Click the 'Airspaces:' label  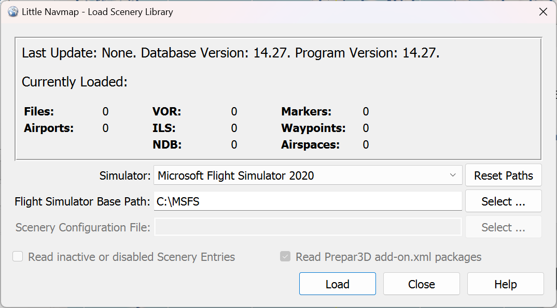(311, 144)
